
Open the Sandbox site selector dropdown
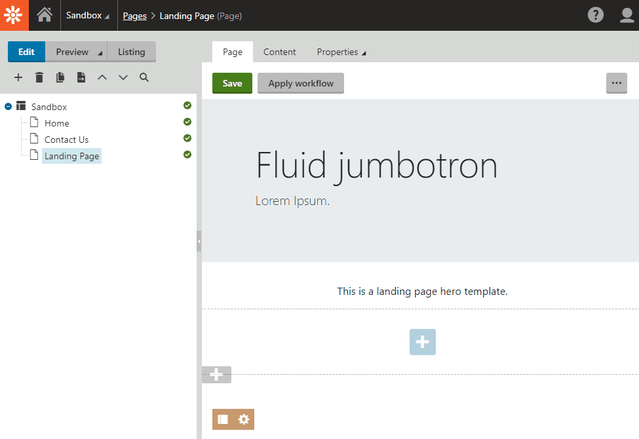coord(88,16)
